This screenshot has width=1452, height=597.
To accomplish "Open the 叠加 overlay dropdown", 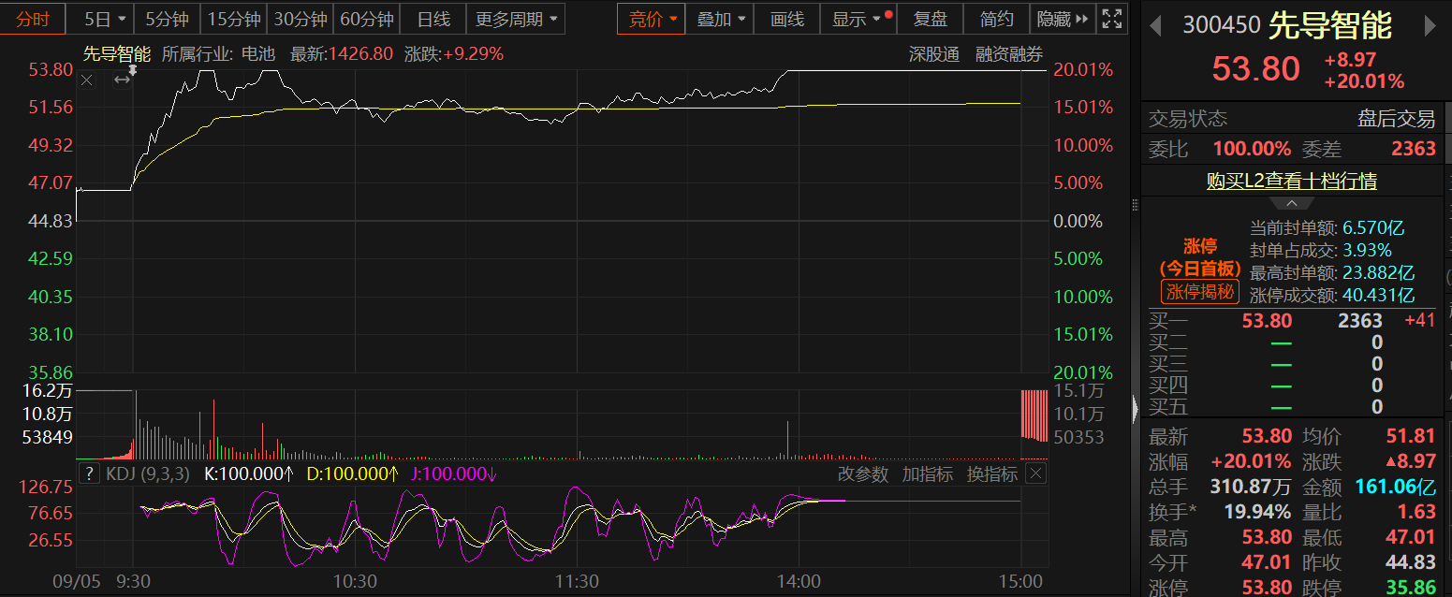I will 721,19.
